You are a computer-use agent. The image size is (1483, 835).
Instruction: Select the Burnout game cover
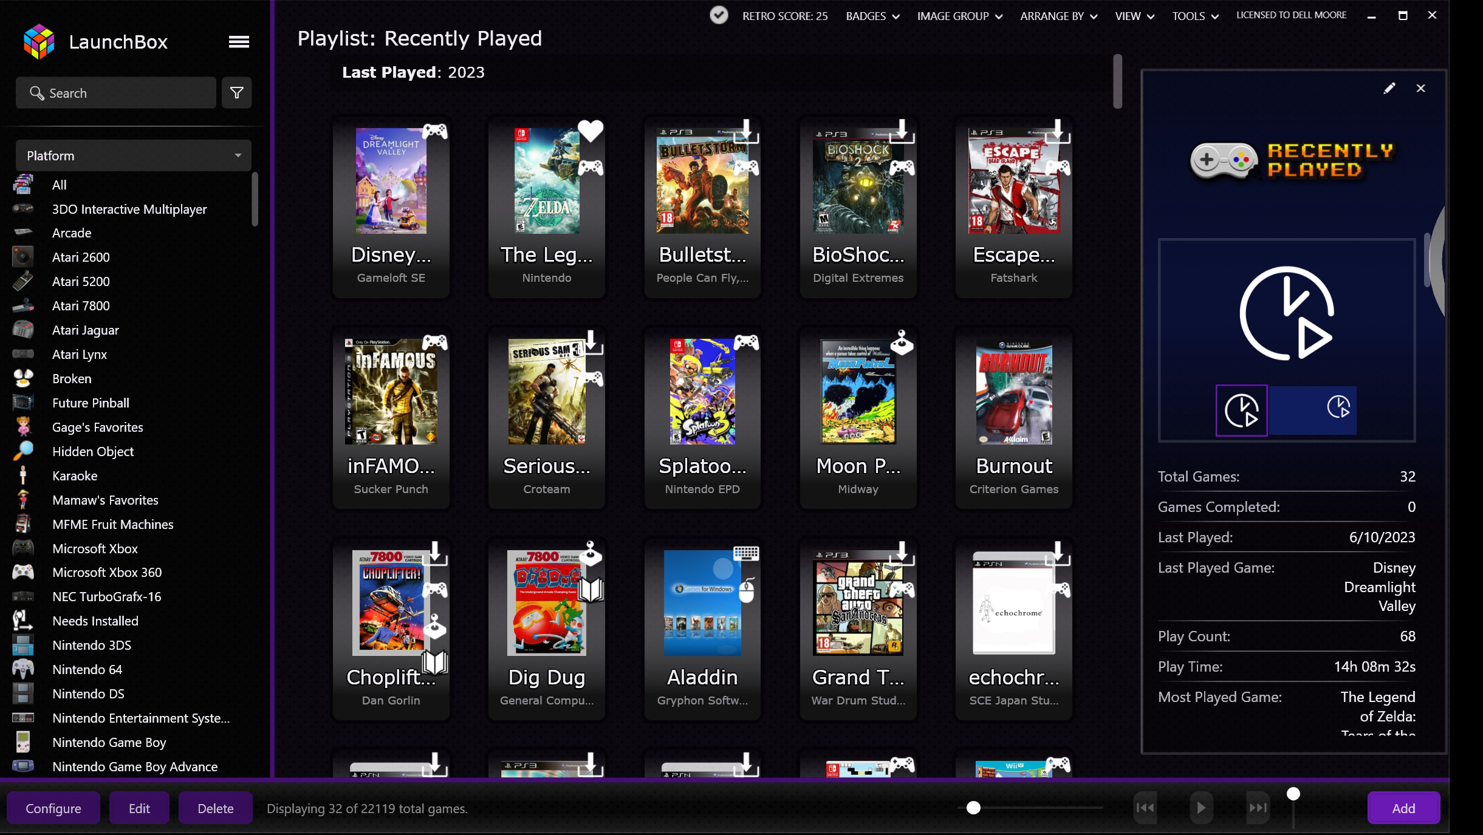coord(1013,392)
